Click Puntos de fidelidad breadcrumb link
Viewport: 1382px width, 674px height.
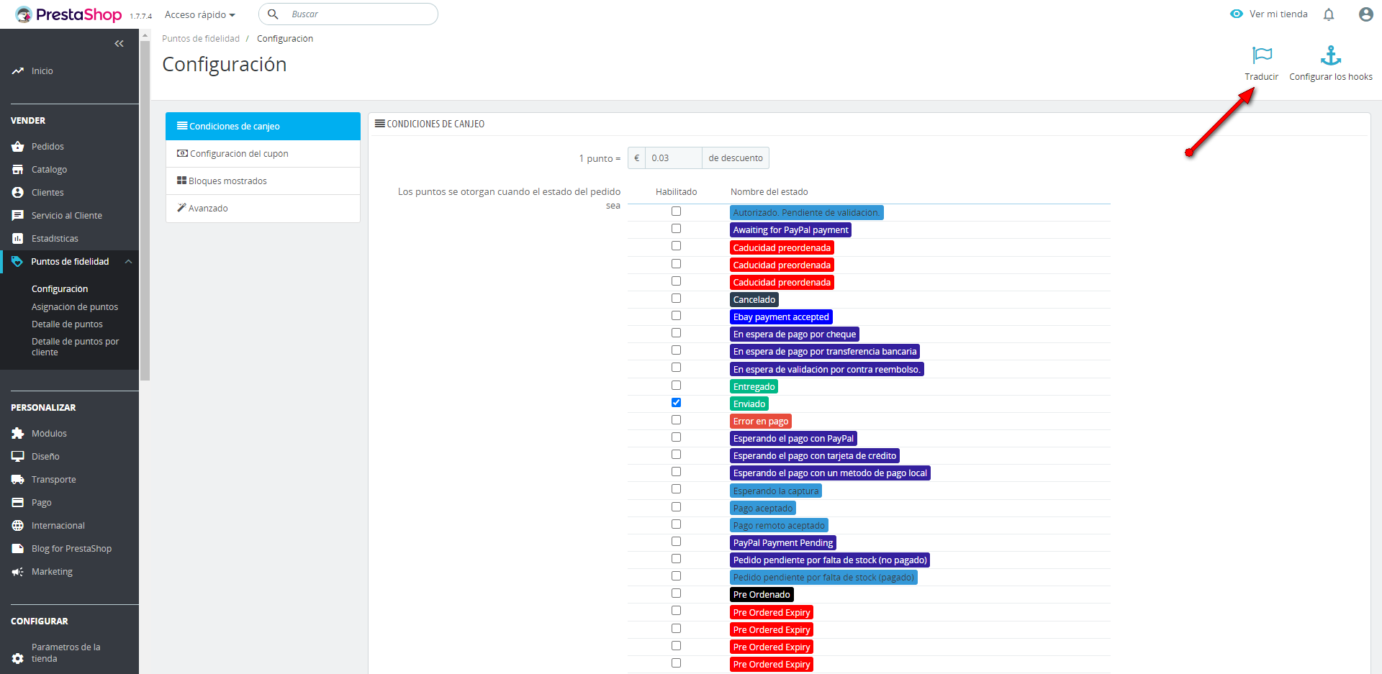(x=201, y=39)
